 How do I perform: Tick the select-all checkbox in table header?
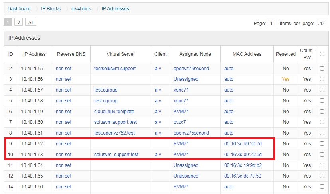pos(322,54)
